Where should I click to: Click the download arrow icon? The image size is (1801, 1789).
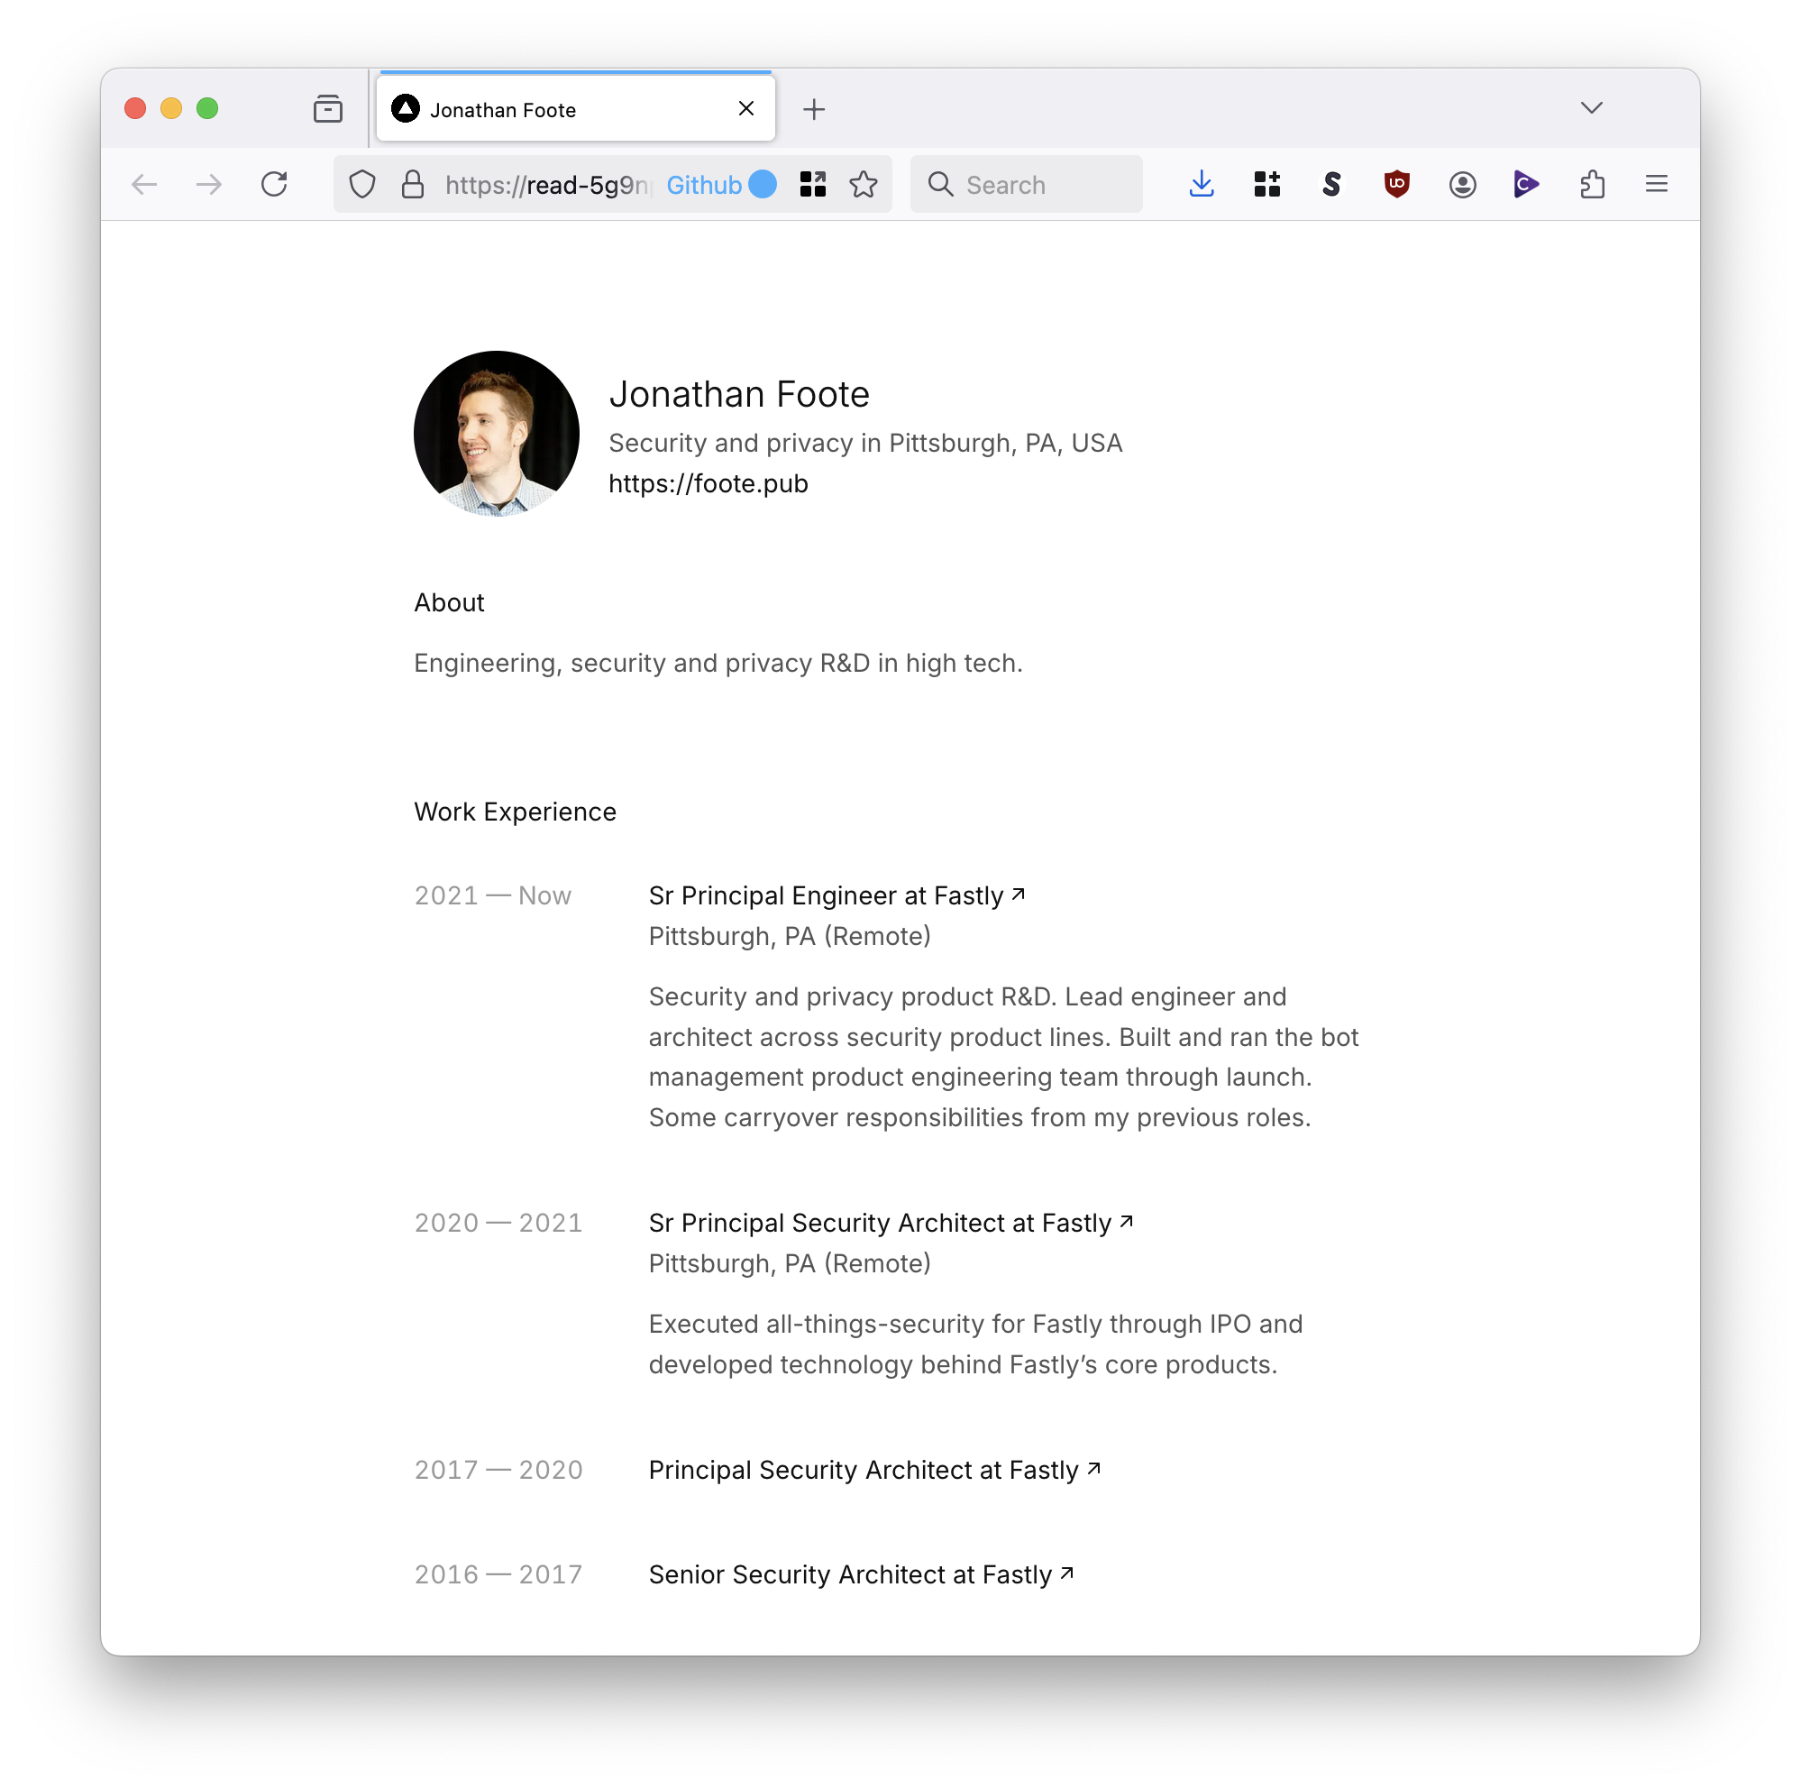point(1200,183)
